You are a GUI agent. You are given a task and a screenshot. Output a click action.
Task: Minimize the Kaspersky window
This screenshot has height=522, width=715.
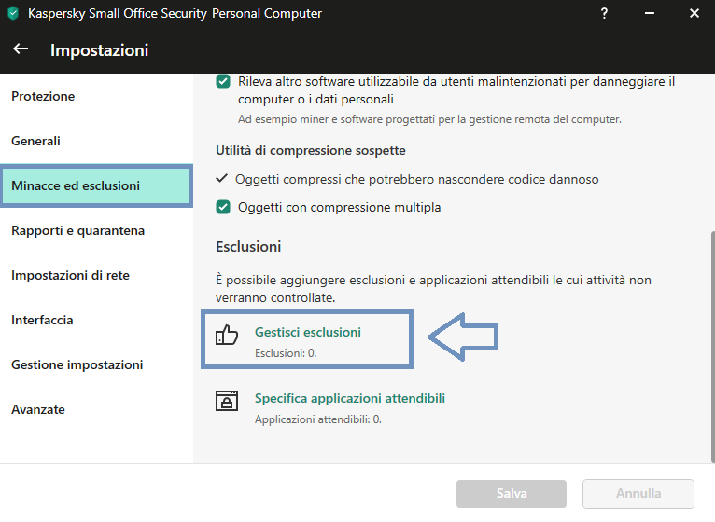[650, 13]
